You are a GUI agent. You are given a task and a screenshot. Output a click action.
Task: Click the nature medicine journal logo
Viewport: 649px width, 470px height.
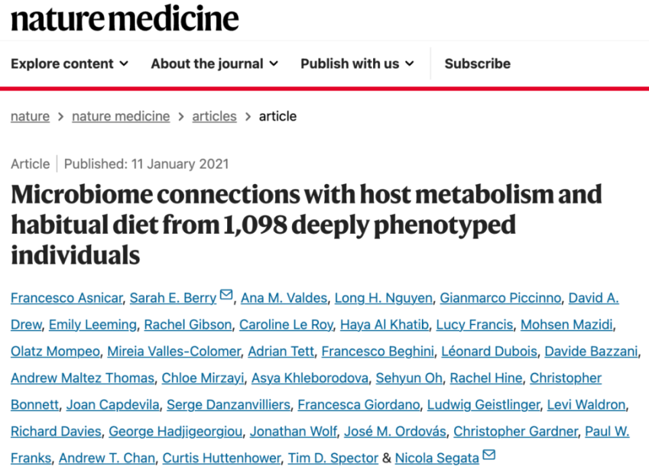[124, 19]
